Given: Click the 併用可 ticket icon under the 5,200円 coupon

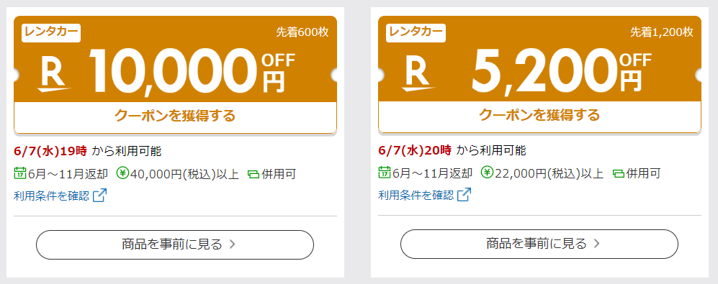Looking at the screenshot, I should coord(618,174).
